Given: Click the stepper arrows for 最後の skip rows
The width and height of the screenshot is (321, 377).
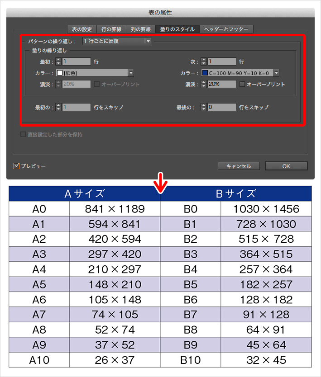Looking at the screenshot, I should [x=204, y=107].
